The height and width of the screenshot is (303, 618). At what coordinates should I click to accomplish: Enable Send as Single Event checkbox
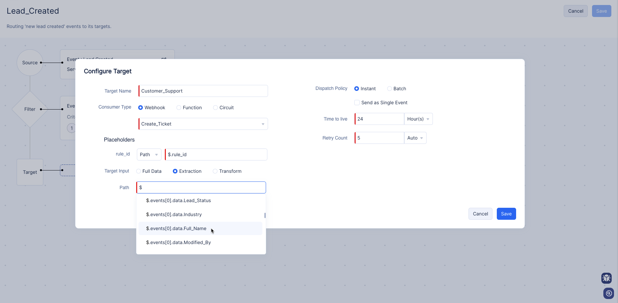point(357,103)
